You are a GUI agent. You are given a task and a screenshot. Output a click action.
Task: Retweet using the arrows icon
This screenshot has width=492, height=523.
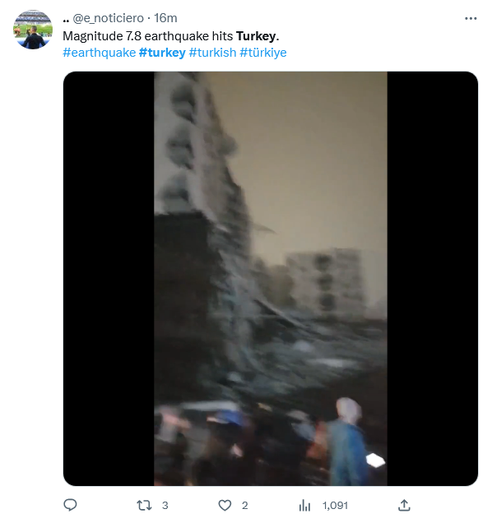[x=144, y=506]
